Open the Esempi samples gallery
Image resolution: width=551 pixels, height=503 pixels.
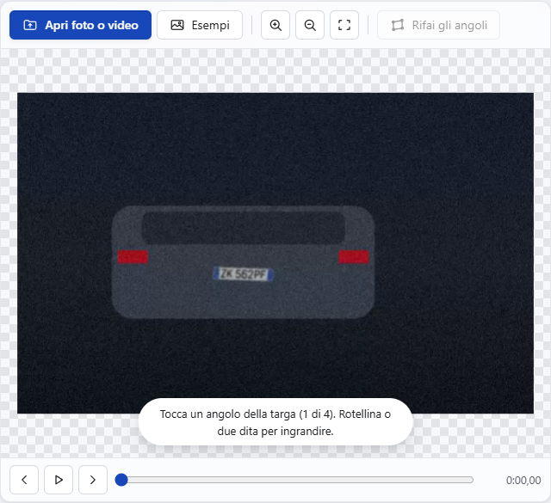tap(200, 25)
